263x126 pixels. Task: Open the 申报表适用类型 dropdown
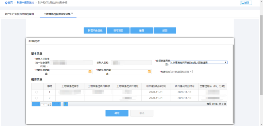click(x=199, y=63)
